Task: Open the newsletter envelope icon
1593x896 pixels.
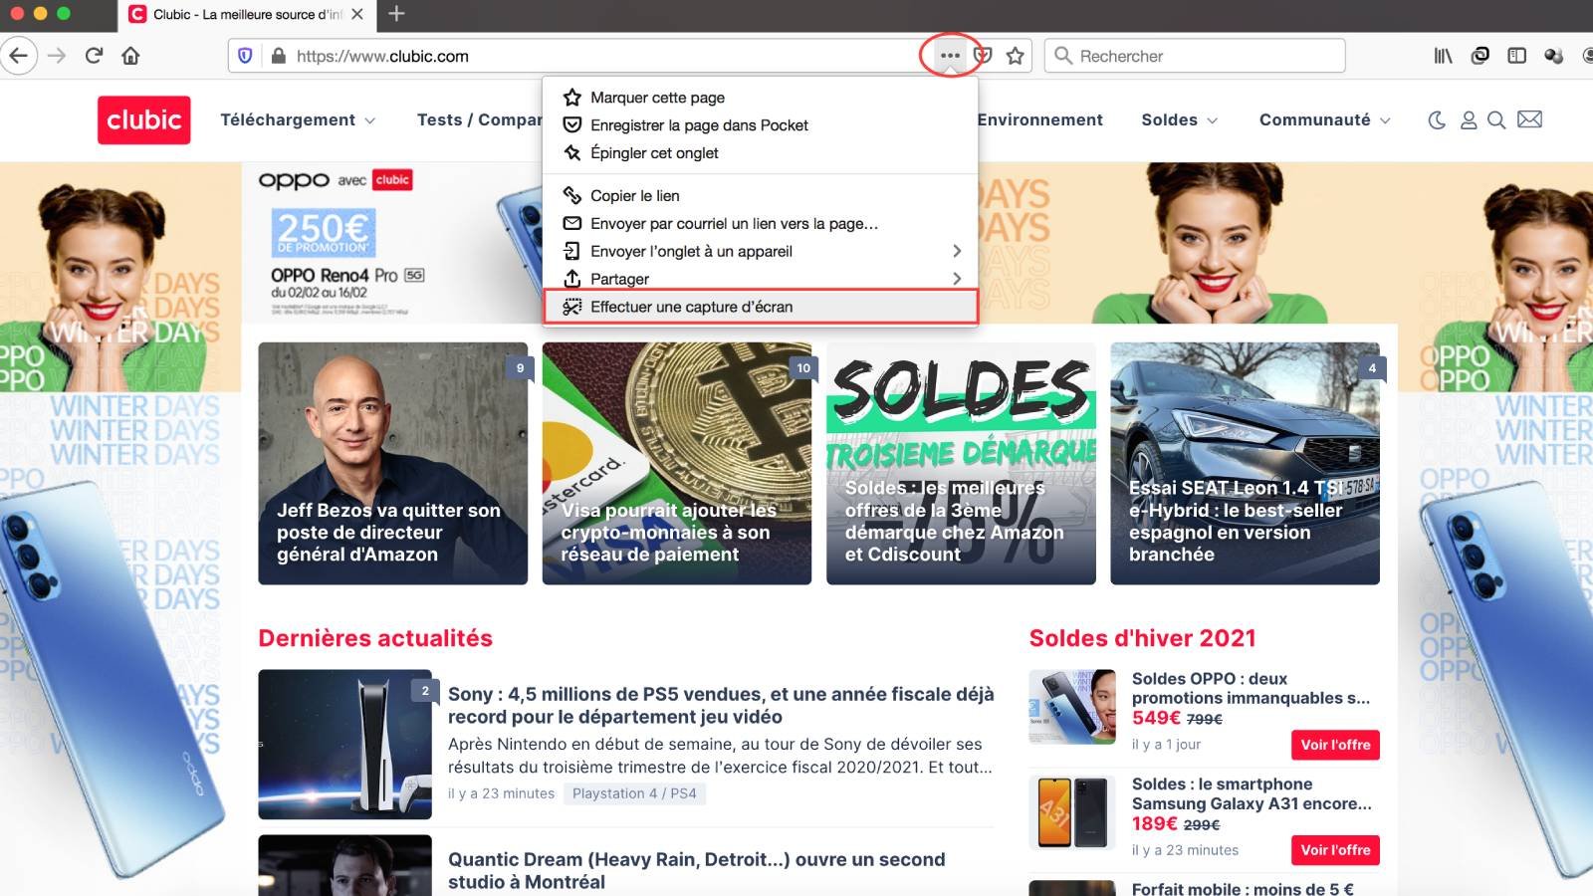Action: (1529, 119)
